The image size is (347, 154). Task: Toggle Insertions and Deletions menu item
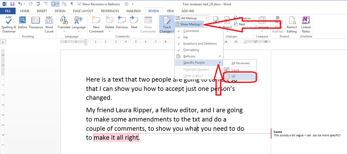(x=200, y=44)
